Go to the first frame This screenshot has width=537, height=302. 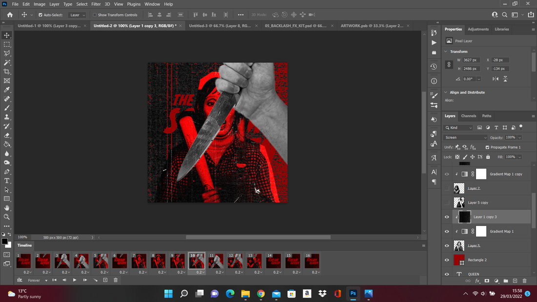coord(55,280)
